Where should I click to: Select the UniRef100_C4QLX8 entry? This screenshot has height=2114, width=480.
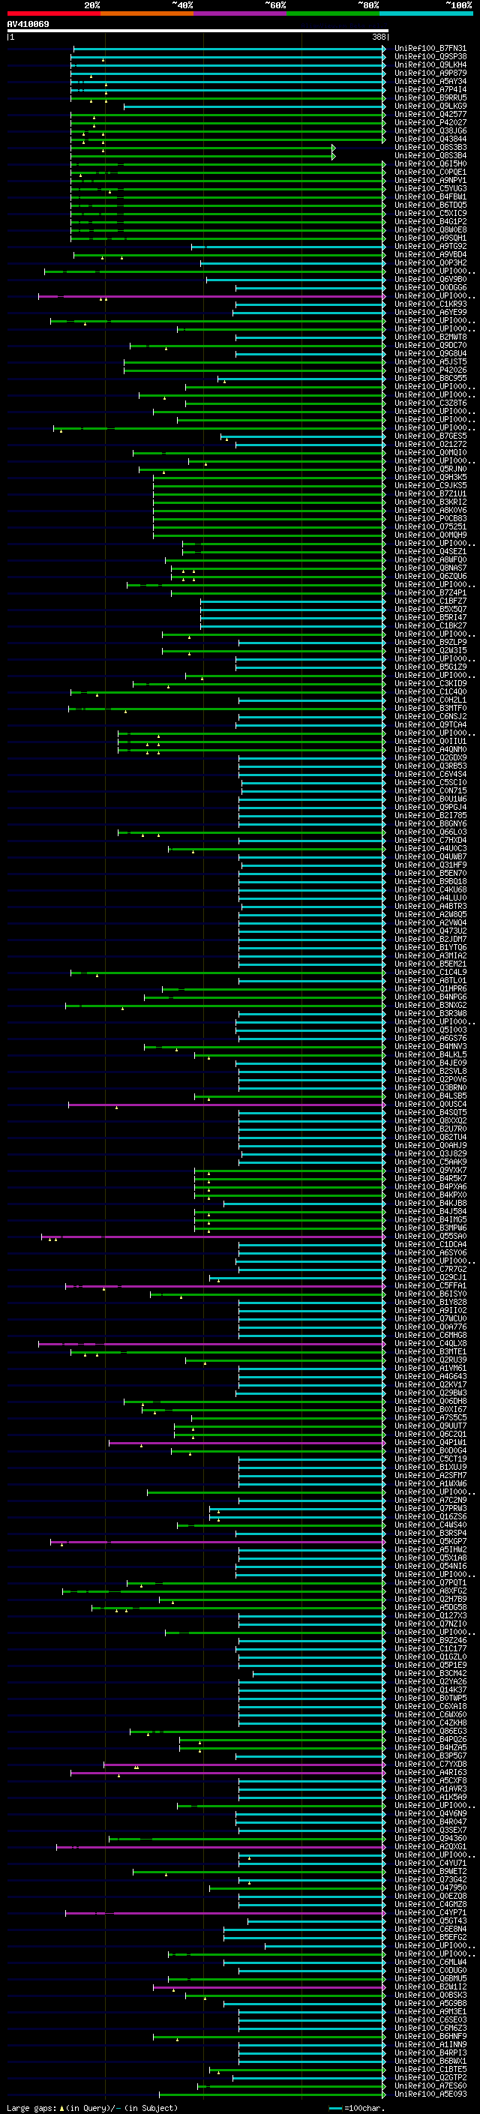pyautogui.click(x=430, y=1343)
